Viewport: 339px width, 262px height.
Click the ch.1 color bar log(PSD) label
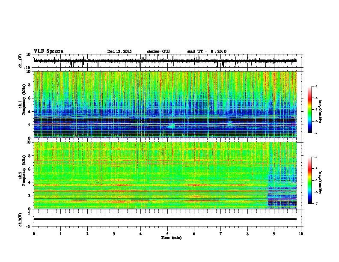321,111
